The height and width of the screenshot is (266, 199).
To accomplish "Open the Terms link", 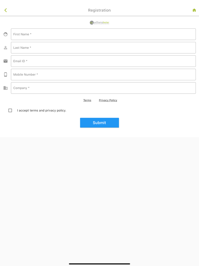I will click(x=87, y=100).
